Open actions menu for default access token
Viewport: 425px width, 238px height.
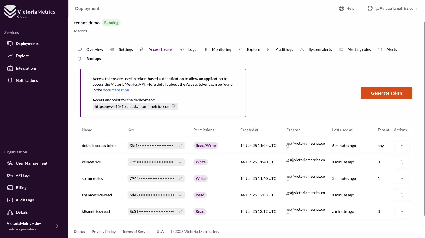pos(402,146)
